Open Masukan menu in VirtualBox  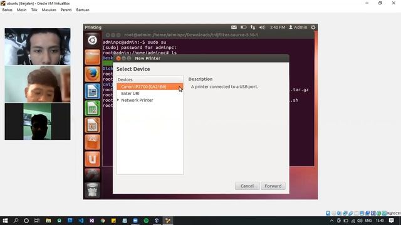(49, 10)
